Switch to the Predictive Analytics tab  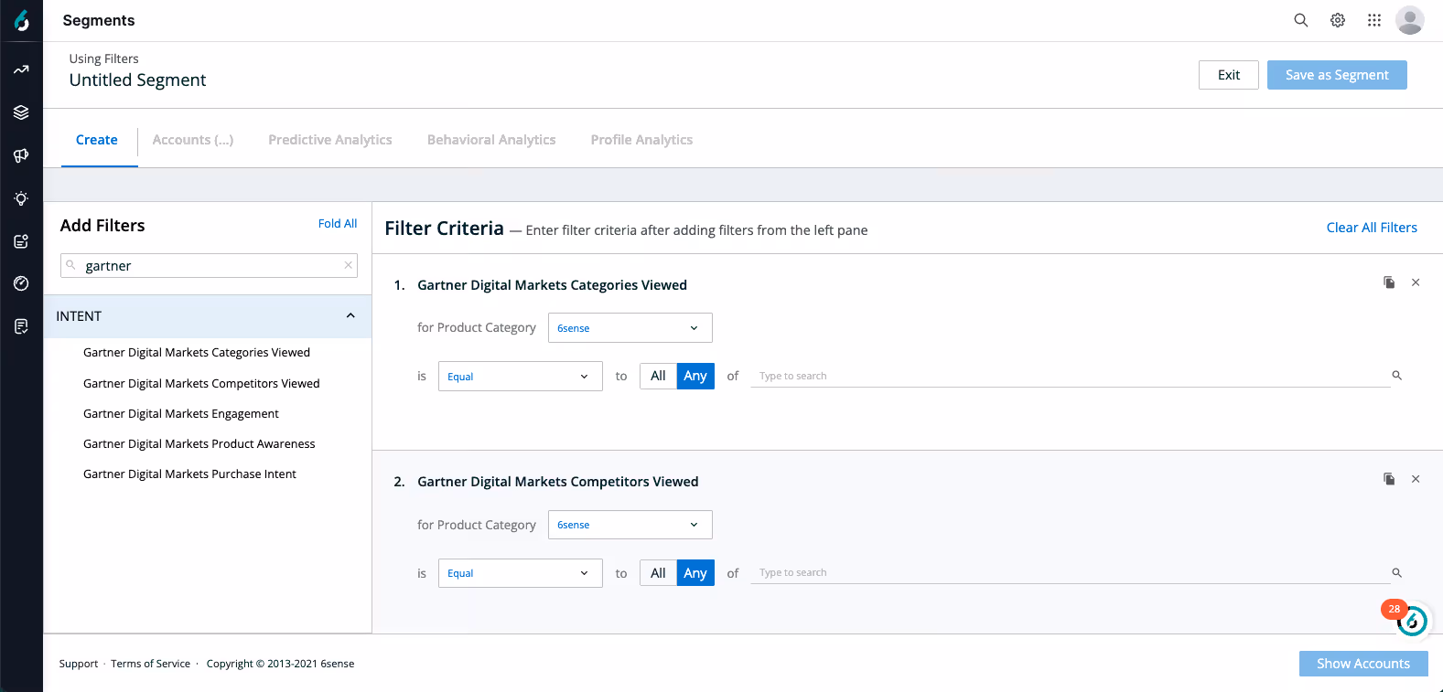pos(330,140)
